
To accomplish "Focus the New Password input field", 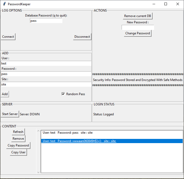I will click(x=138, y=27).
